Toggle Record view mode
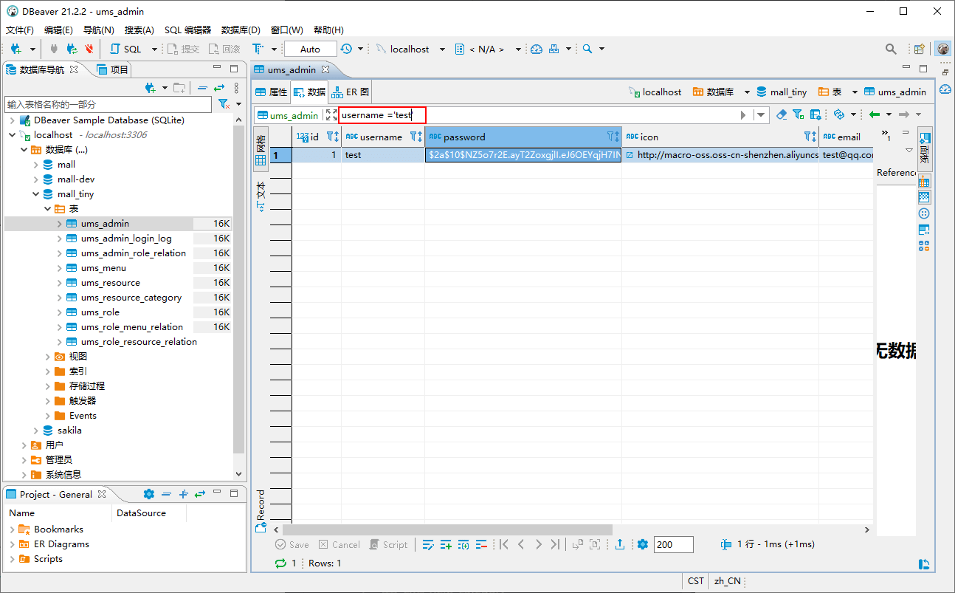The width and height of the screenshot is (955, 593). (x=261, y=510)
